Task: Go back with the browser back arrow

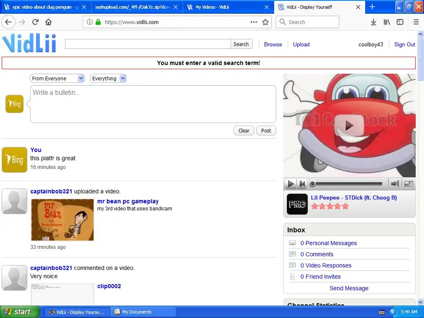Action: pyautogui.click(x=8, y=22)
